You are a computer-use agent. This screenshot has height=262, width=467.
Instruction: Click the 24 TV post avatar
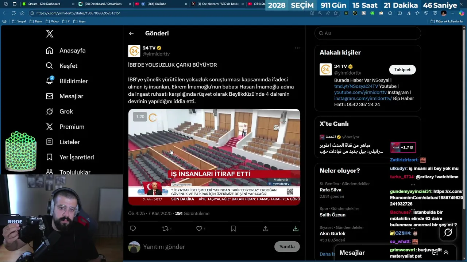[134, 51]
